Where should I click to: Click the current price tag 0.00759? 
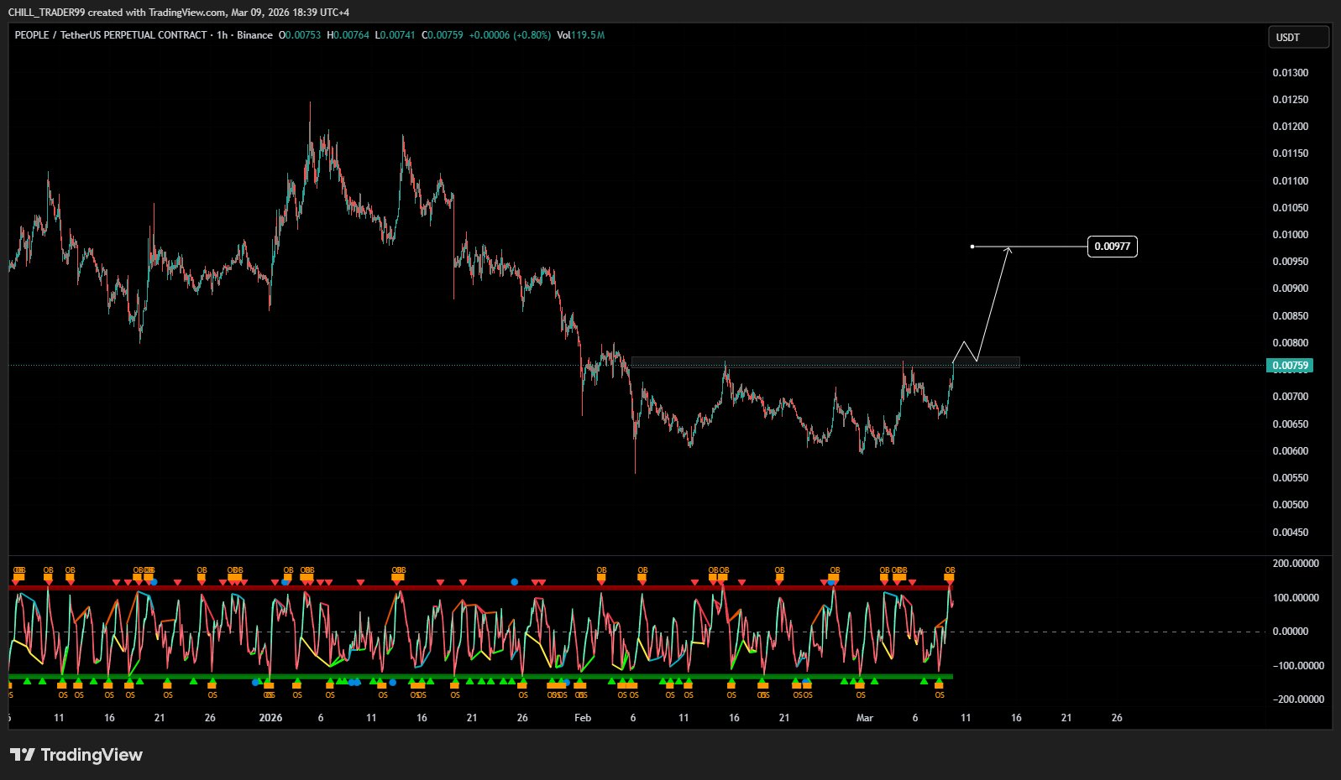[1290, 366]
